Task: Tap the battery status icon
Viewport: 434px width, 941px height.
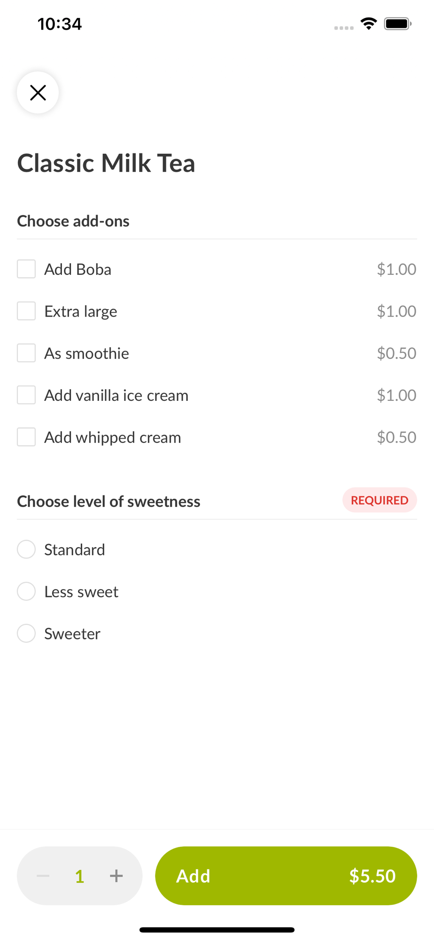Action: coord(397,24)
